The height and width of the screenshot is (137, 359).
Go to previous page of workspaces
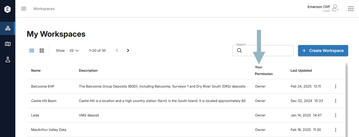coord(117,51)
